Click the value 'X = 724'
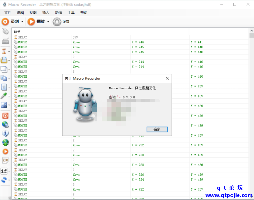254x200 pixels. [138, 180]
